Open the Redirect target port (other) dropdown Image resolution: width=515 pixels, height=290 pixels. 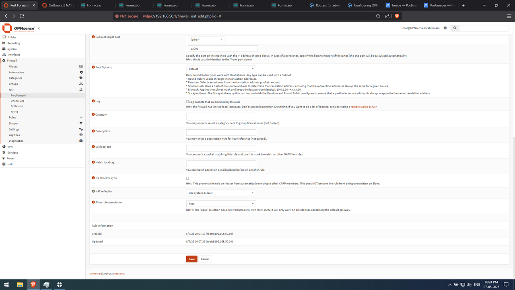click(x=206, y=40)
